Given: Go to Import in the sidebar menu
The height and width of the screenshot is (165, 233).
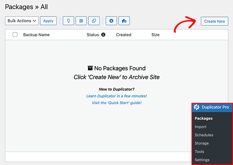Looking at the screenshot, I should pyautogui.click(x=201, y=127).
